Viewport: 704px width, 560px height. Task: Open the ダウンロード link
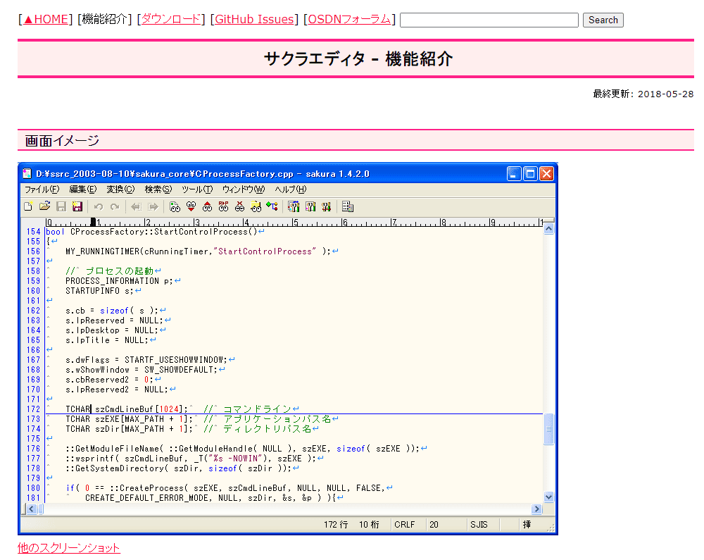(170, 19)
